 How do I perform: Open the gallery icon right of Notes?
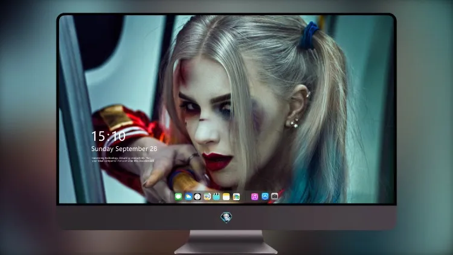point(236,196)
